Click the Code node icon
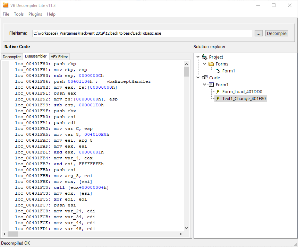 204,78
